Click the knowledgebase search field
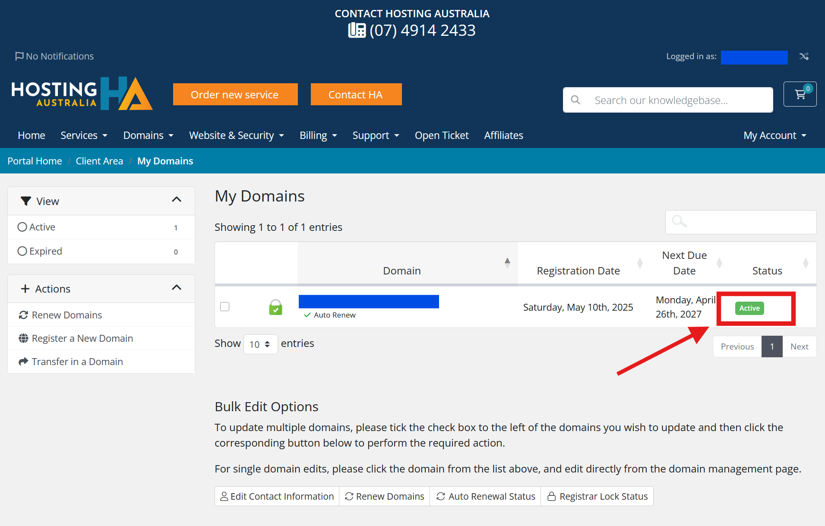This screenshot has height=526, width=825. (x=668, y=100)
